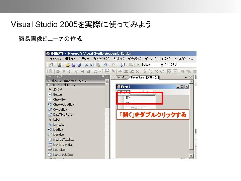Switch to the Form1.cs code tab

click(122, 77)
